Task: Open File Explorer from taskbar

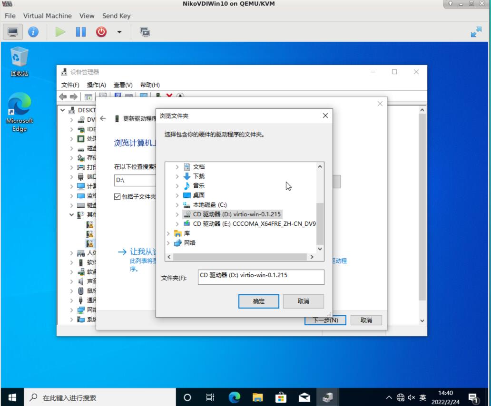Action: pyautogui.click(x=257, y=397)
